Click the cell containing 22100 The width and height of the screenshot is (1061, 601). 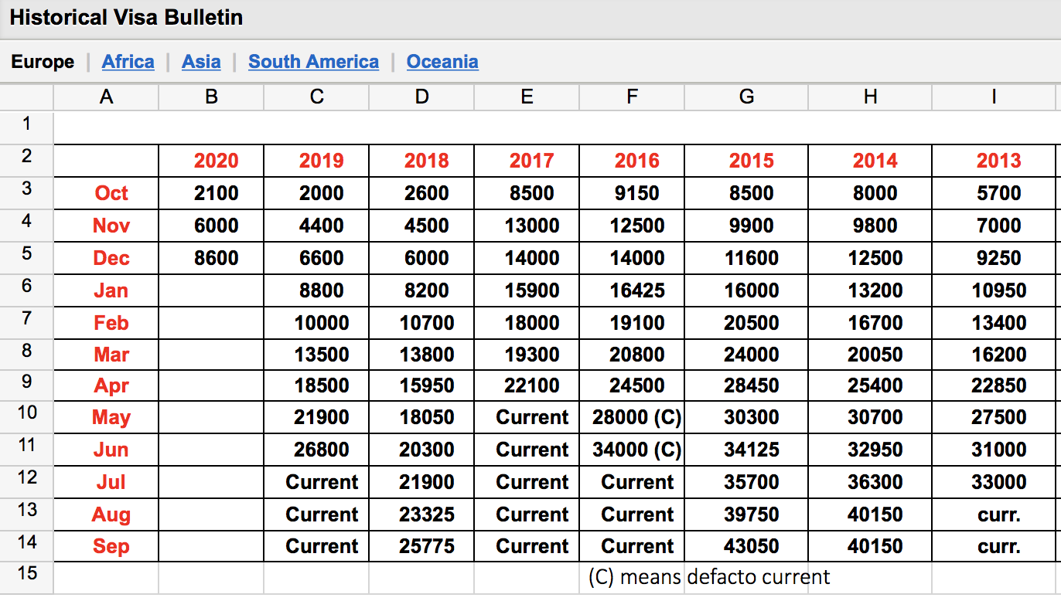[x=527, y=385]
